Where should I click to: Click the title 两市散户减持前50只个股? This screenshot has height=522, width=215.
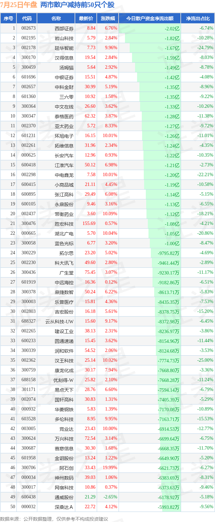click(x=77, y=5)
